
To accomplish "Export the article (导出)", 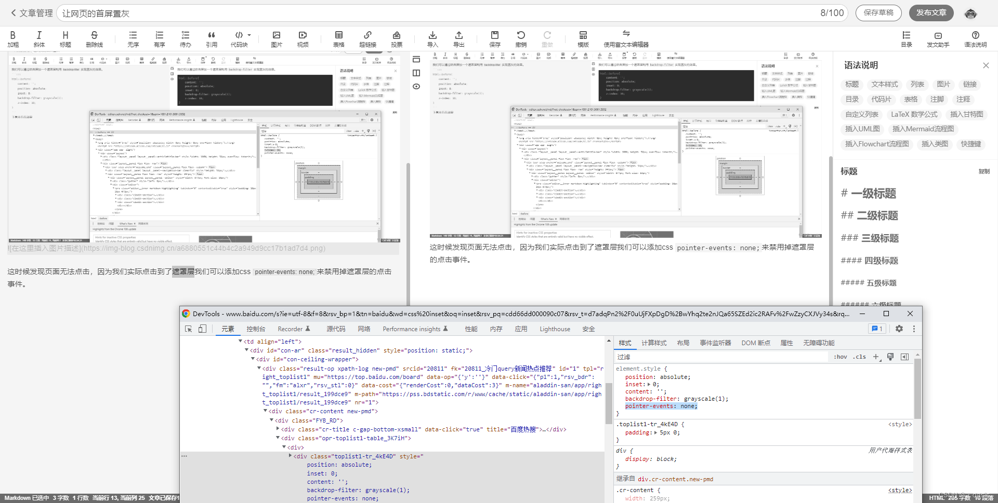I will point(458,39).
